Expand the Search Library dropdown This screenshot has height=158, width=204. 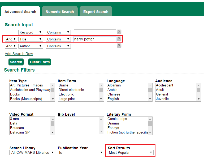tap(32, 152)
